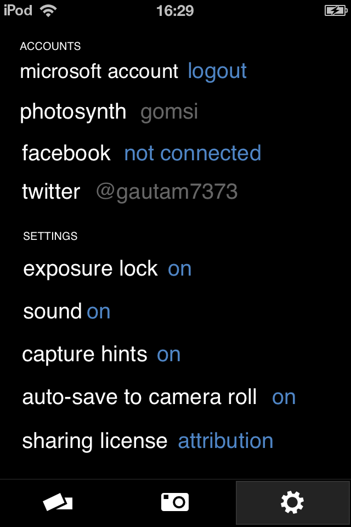Toggle auto-save to camera roll
Viewport: 351px width, 527px height.
[x=284, y=397]
